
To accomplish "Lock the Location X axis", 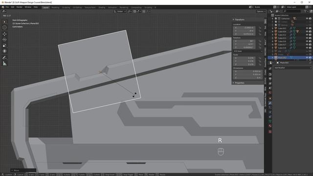I will (x=260, y=28).
